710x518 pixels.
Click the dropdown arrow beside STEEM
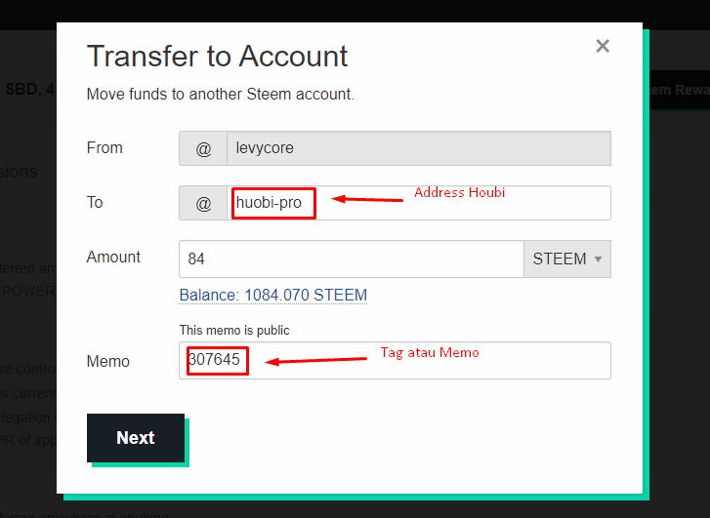[x=598, y=259]
